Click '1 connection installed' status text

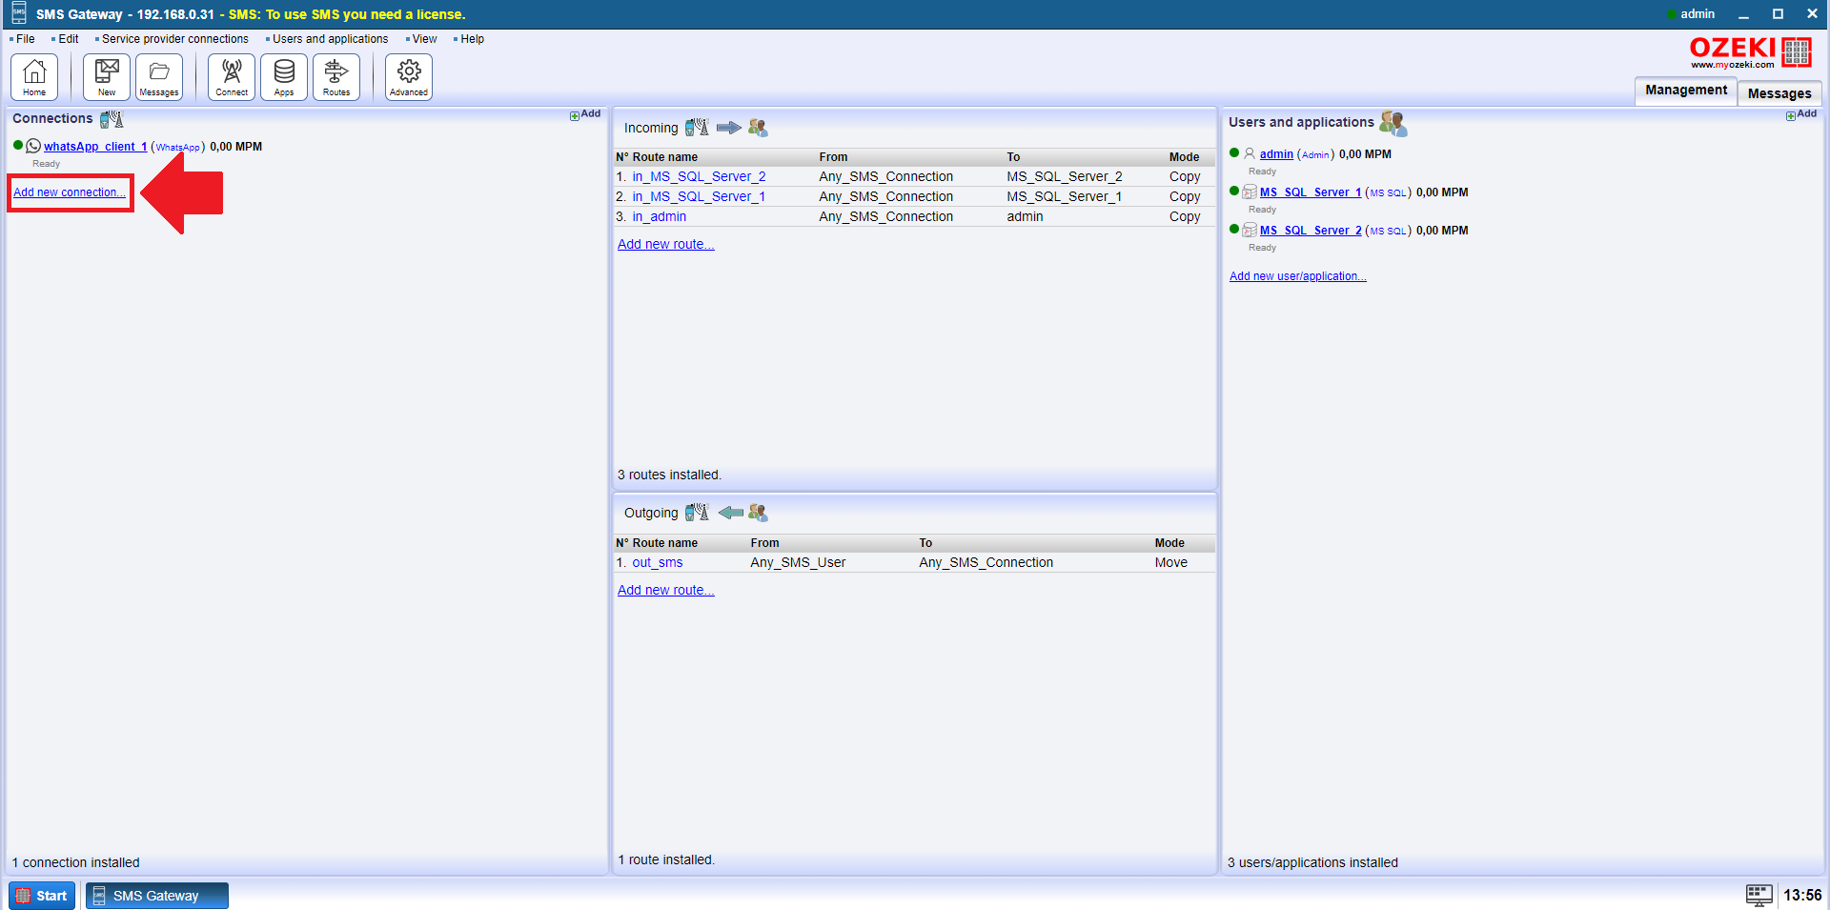76,862
